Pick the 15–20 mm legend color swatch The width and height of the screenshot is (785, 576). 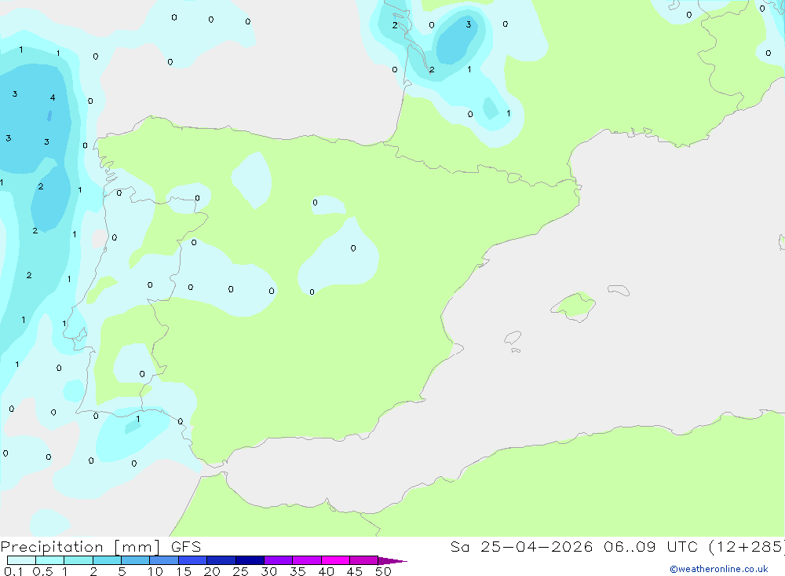click(x=193, y=560)
